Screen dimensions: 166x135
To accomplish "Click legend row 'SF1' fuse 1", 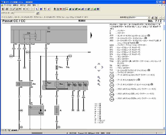I will (x=125, y=47).
